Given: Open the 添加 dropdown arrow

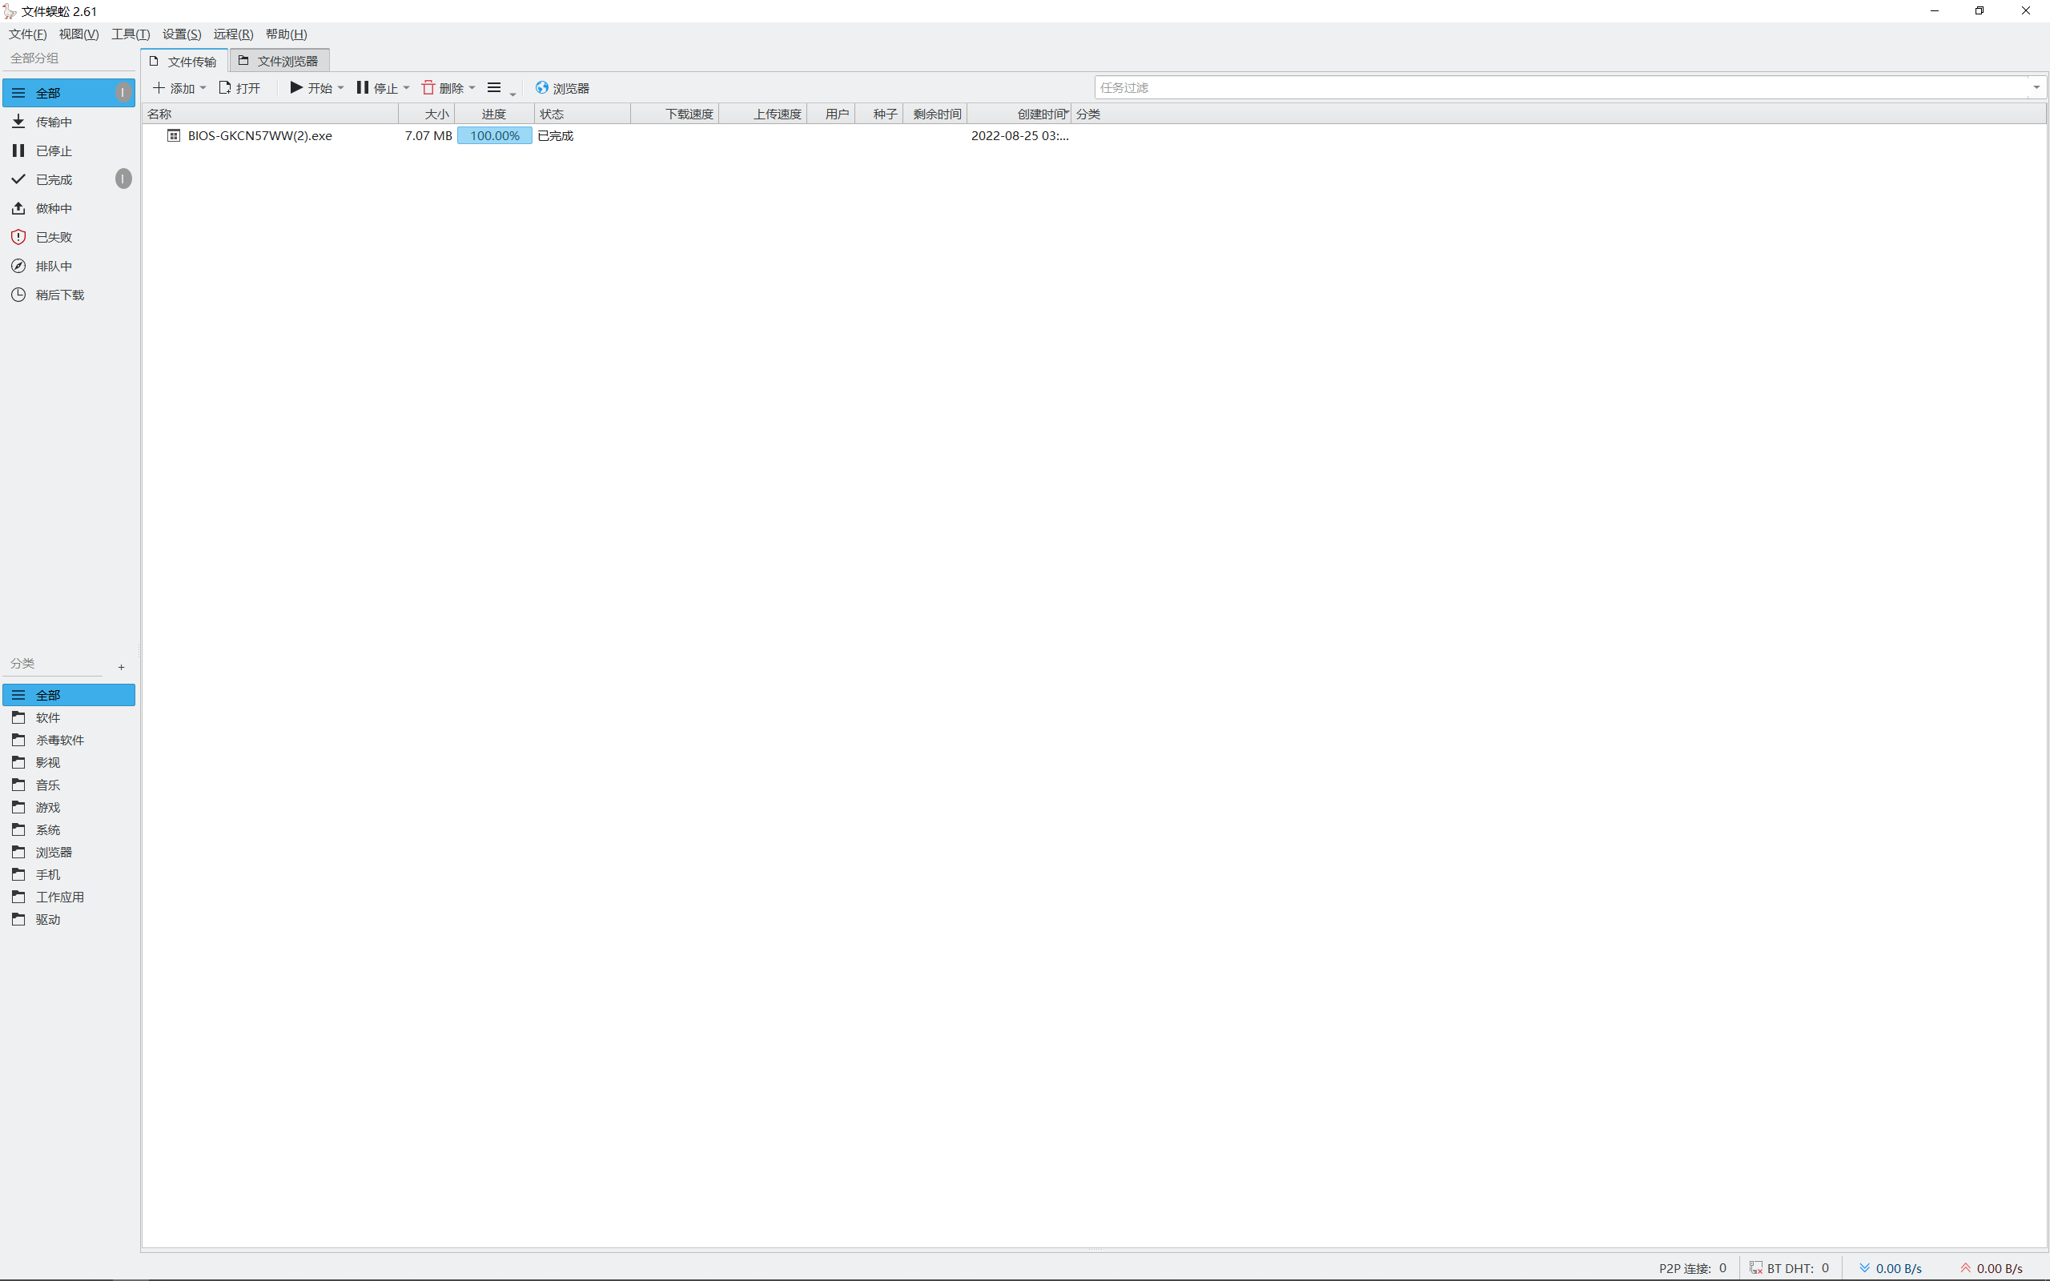Looking at the screenshot, I should pos(203,88).
